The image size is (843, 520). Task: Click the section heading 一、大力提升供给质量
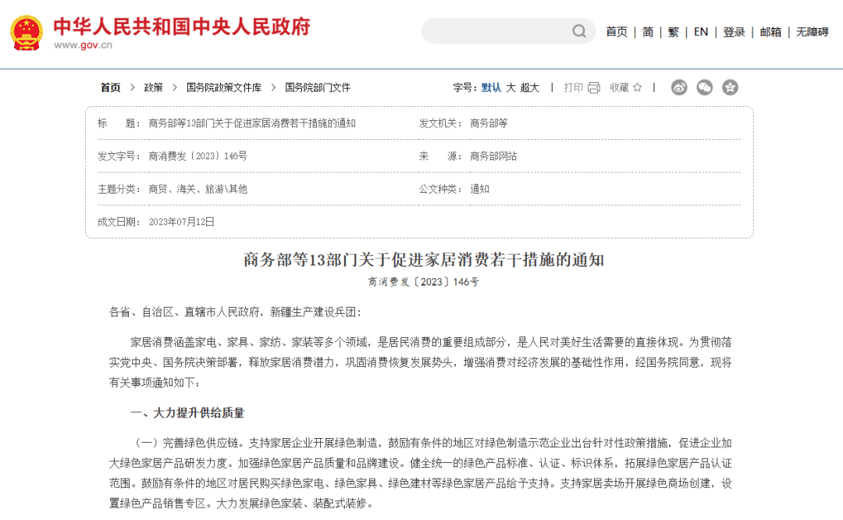187,412
